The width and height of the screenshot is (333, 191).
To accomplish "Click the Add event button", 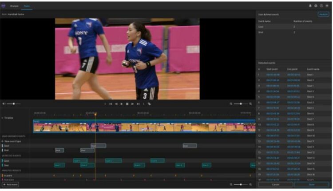I will tap(11, 184).
